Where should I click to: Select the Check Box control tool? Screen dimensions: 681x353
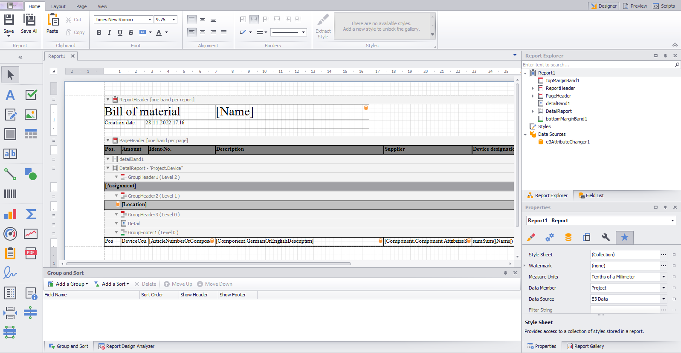[x=31, y=95]
